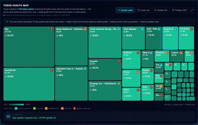This screenshot has height=125, width=198.
Task: Click the legend B Low risk chip
Action: pos(34,108)
